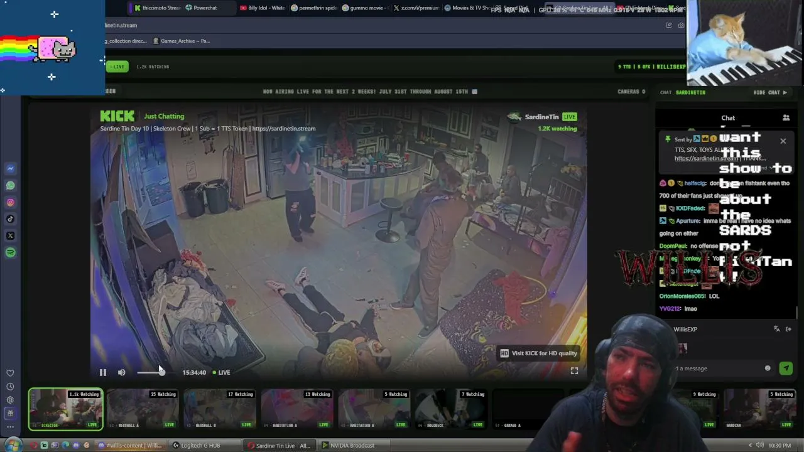
Task: Click username Apurture in chat
Action: tap(688, 221)
